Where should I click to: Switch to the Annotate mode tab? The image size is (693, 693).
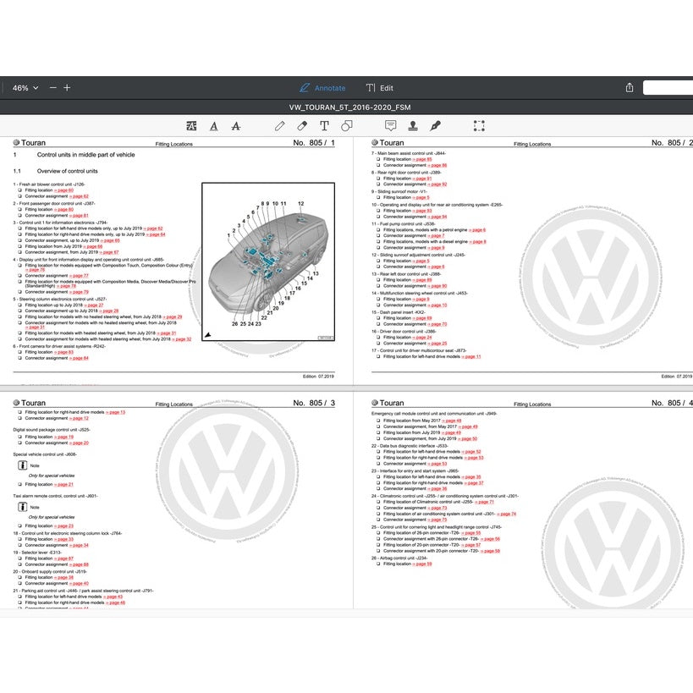[x=322, y=88]
